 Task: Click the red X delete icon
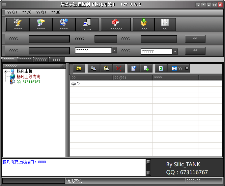click(119, 69)
